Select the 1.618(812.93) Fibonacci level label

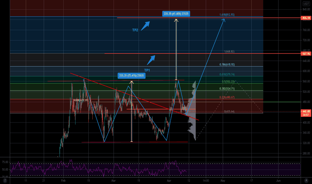227,15
